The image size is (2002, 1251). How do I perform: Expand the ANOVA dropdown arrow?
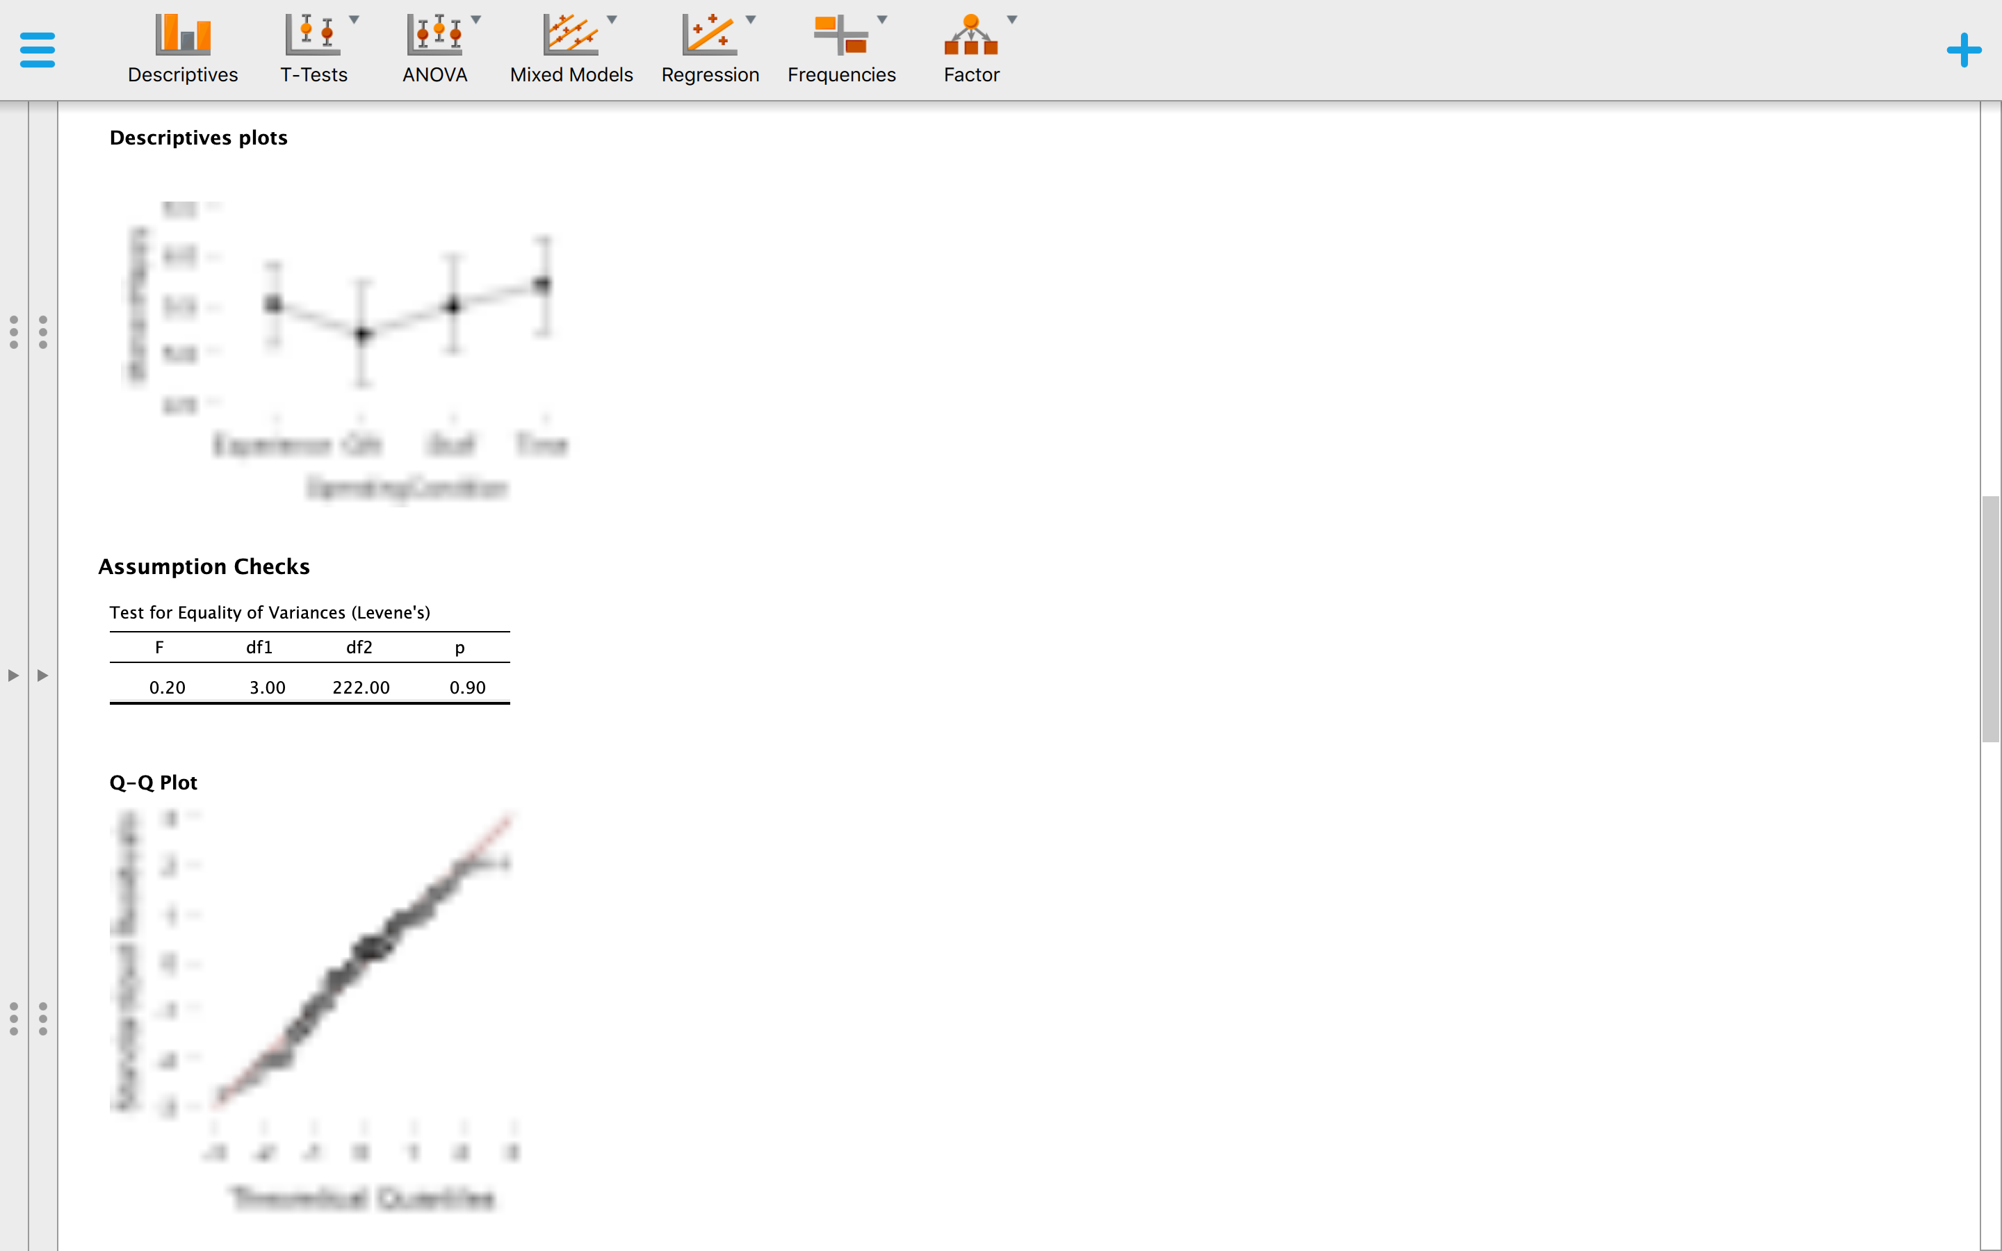[x=475, y=20]
